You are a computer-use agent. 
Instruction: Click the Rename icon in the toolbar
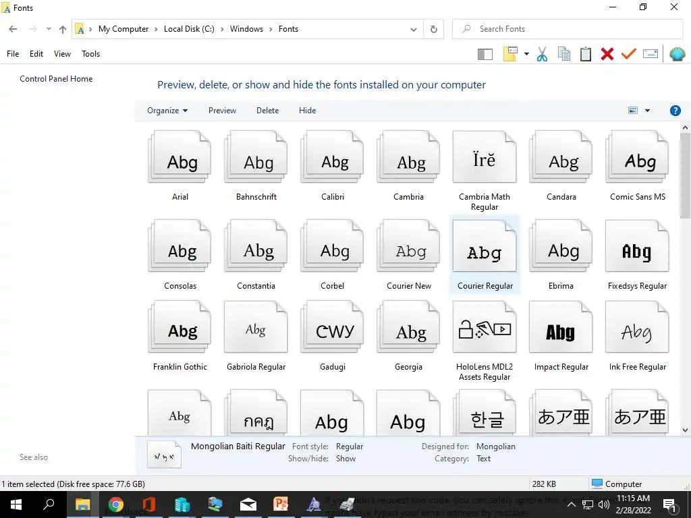click(651, 54)
